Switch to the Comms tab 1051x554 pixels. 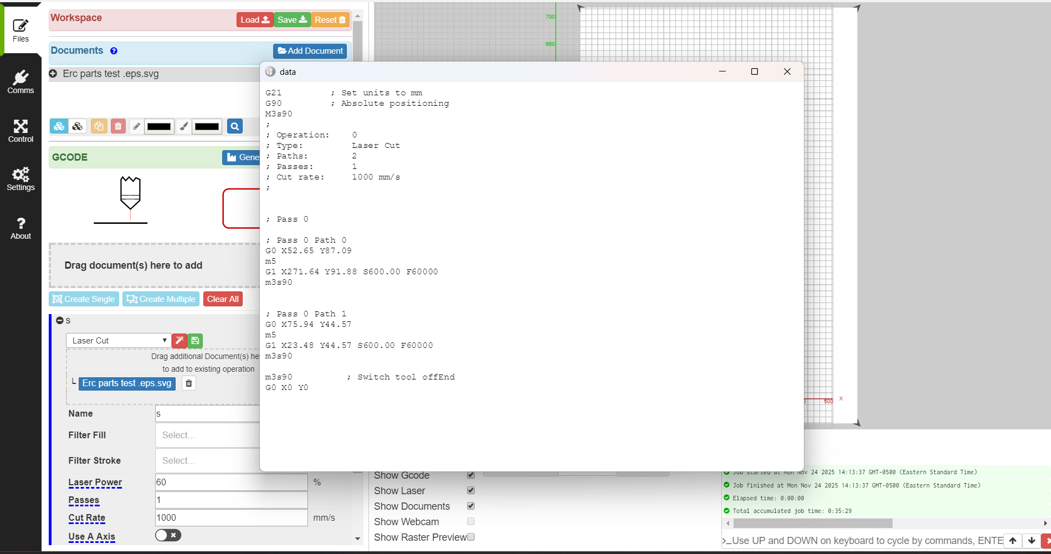tap(20, 82)
